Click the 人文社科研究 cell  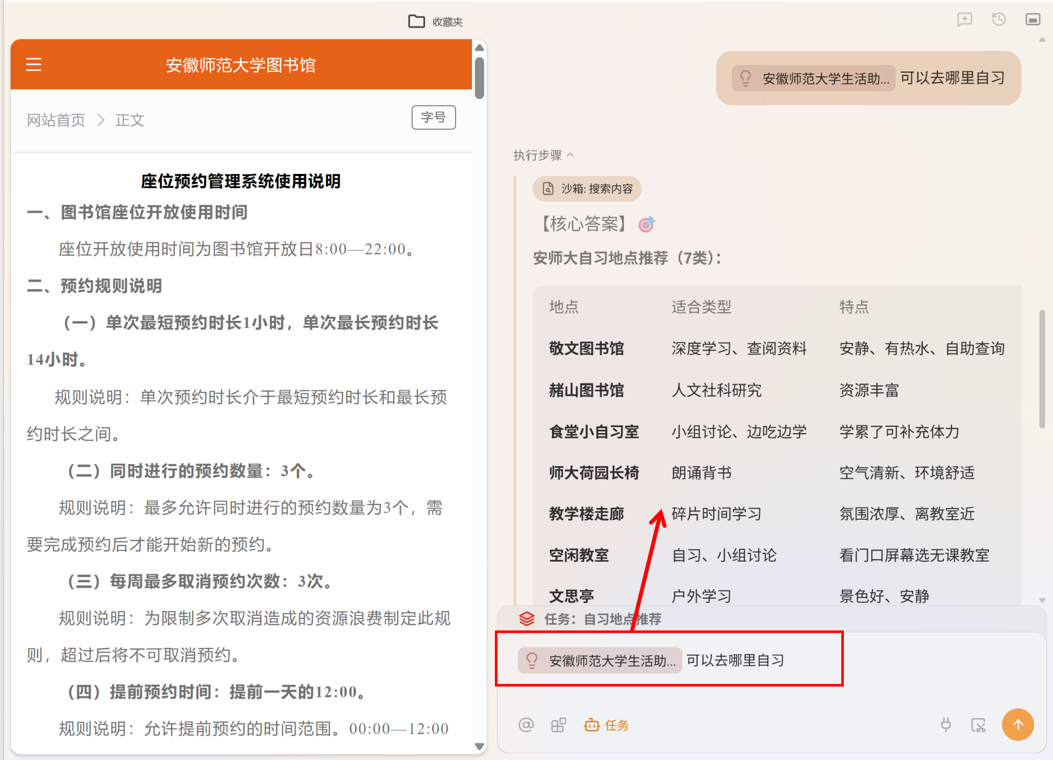tap(716, 390)
